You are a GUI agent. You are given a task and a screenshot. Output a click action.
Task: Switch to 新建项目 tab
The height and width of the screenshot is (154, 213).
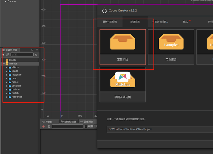point(135,22)
